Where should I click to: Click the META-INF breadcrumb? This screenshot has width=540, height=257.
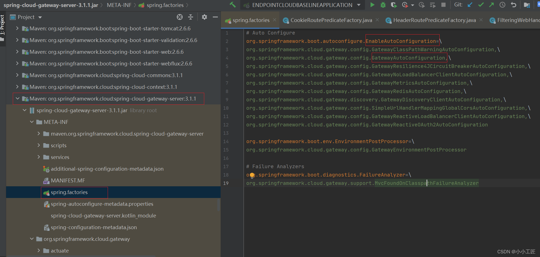[119, 5]
